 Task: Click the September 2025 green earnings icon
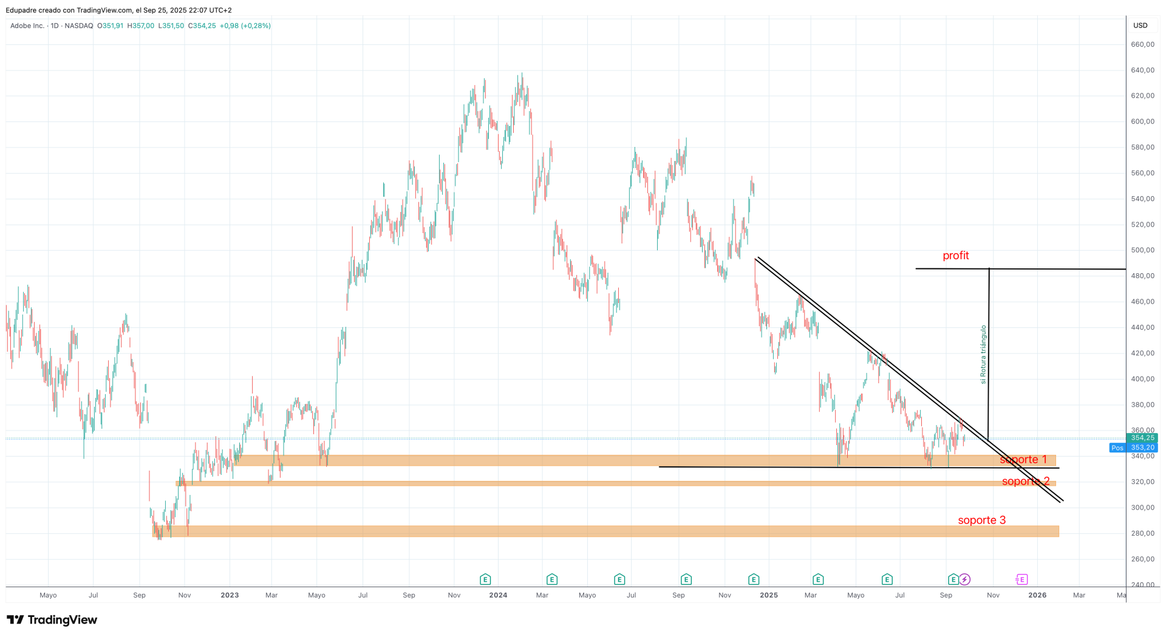(x=953, y=579)
